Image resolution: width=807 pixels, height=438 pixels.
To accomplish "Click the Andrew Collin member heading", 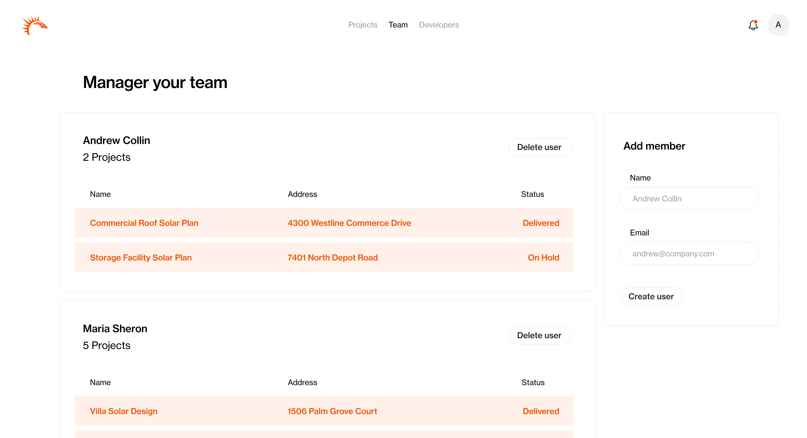I will tap(116, 140).
